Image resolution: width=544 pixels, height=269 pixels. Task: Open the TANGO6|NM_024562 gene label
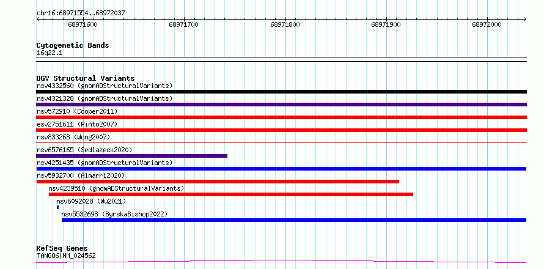point(66,256)
